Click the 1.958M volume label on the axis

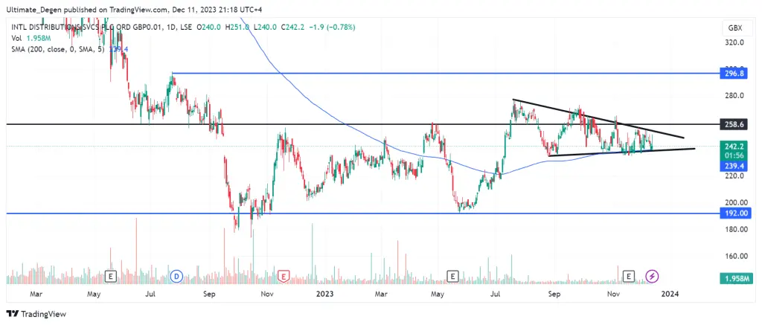coord(735,278)
